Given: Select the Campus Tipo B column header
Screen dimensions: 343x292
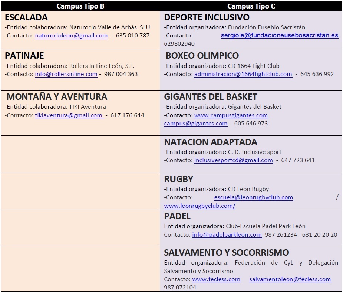Looking at the screenshot, I should [x=80, y=6].
